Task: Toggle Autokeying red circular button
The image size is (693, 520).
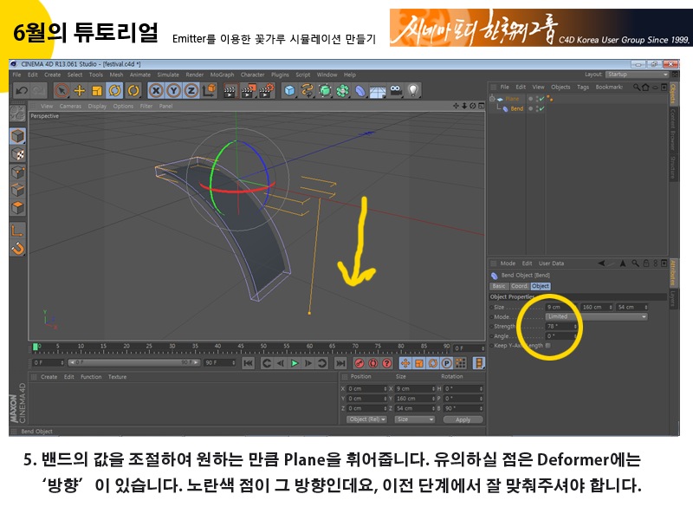Action: [373, 363]
